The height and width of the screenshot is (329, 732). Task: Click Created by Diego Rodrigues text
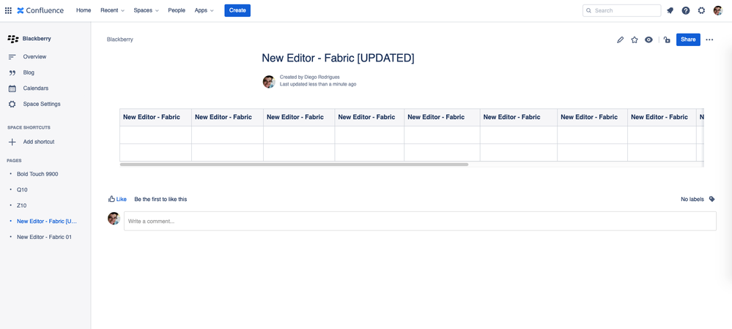tap(310, 77)
